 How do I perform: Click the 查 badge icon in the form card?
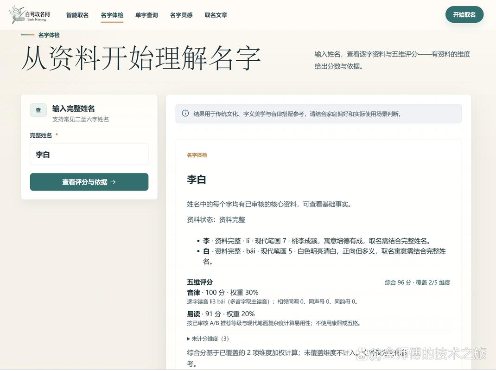(x=38, y=110)
